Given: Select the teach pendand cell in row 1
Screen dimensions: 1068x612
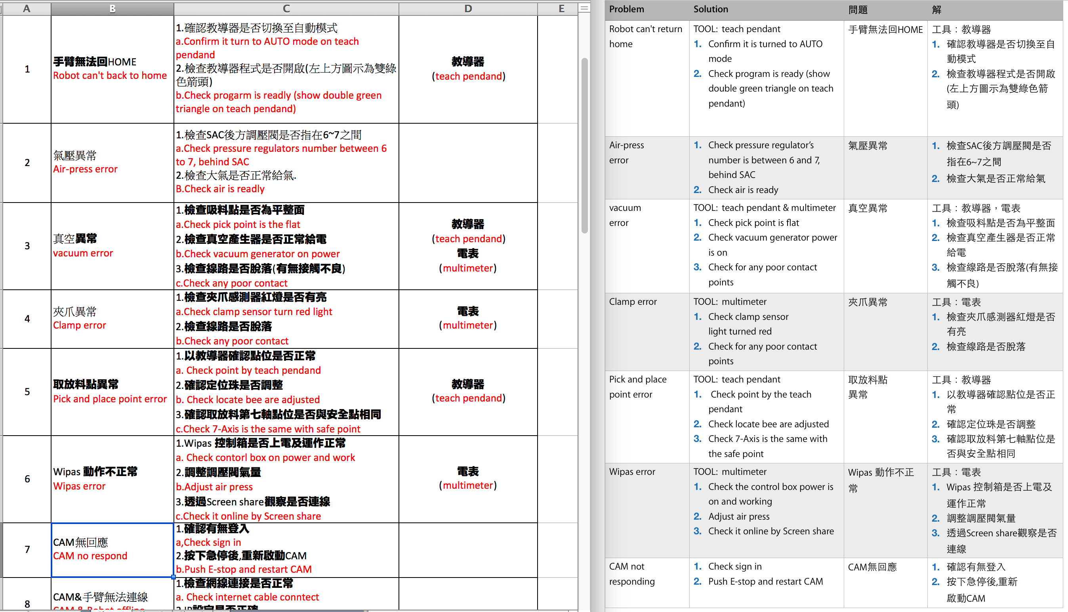Looking at the screenshot, I should point(468,69).
